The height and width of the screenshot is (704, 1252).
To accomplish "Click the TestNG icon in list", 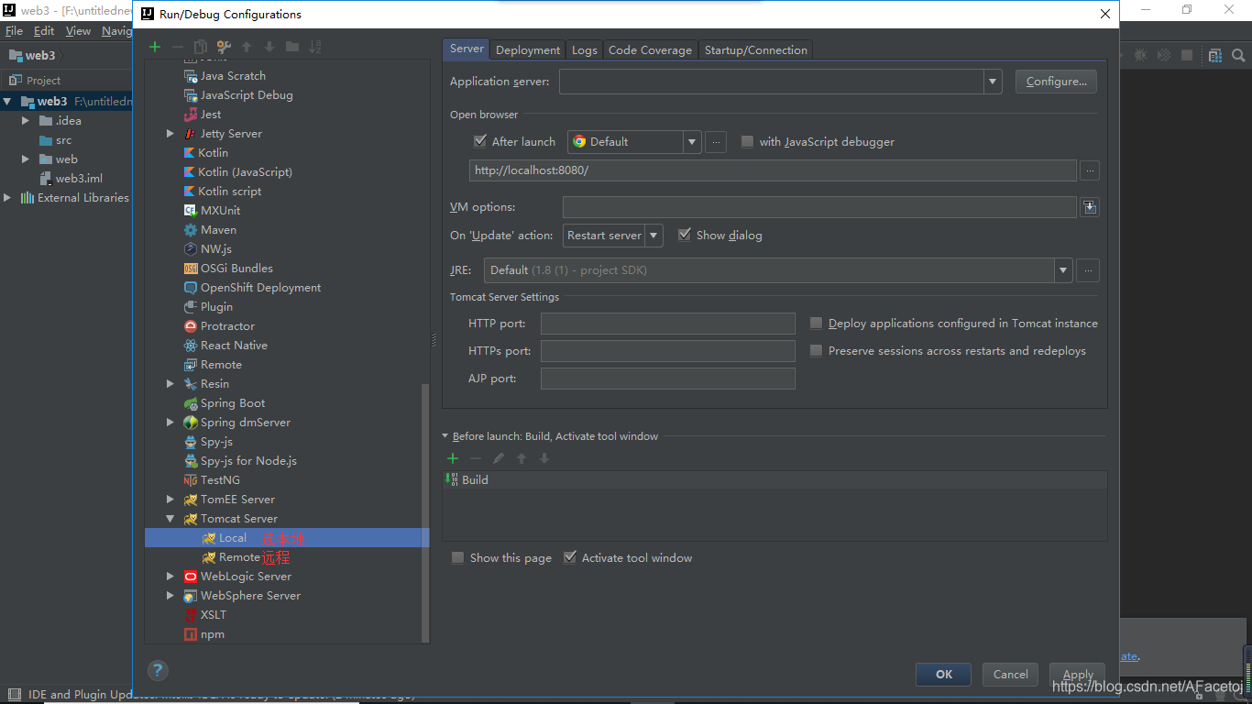I will coord(191,480).
